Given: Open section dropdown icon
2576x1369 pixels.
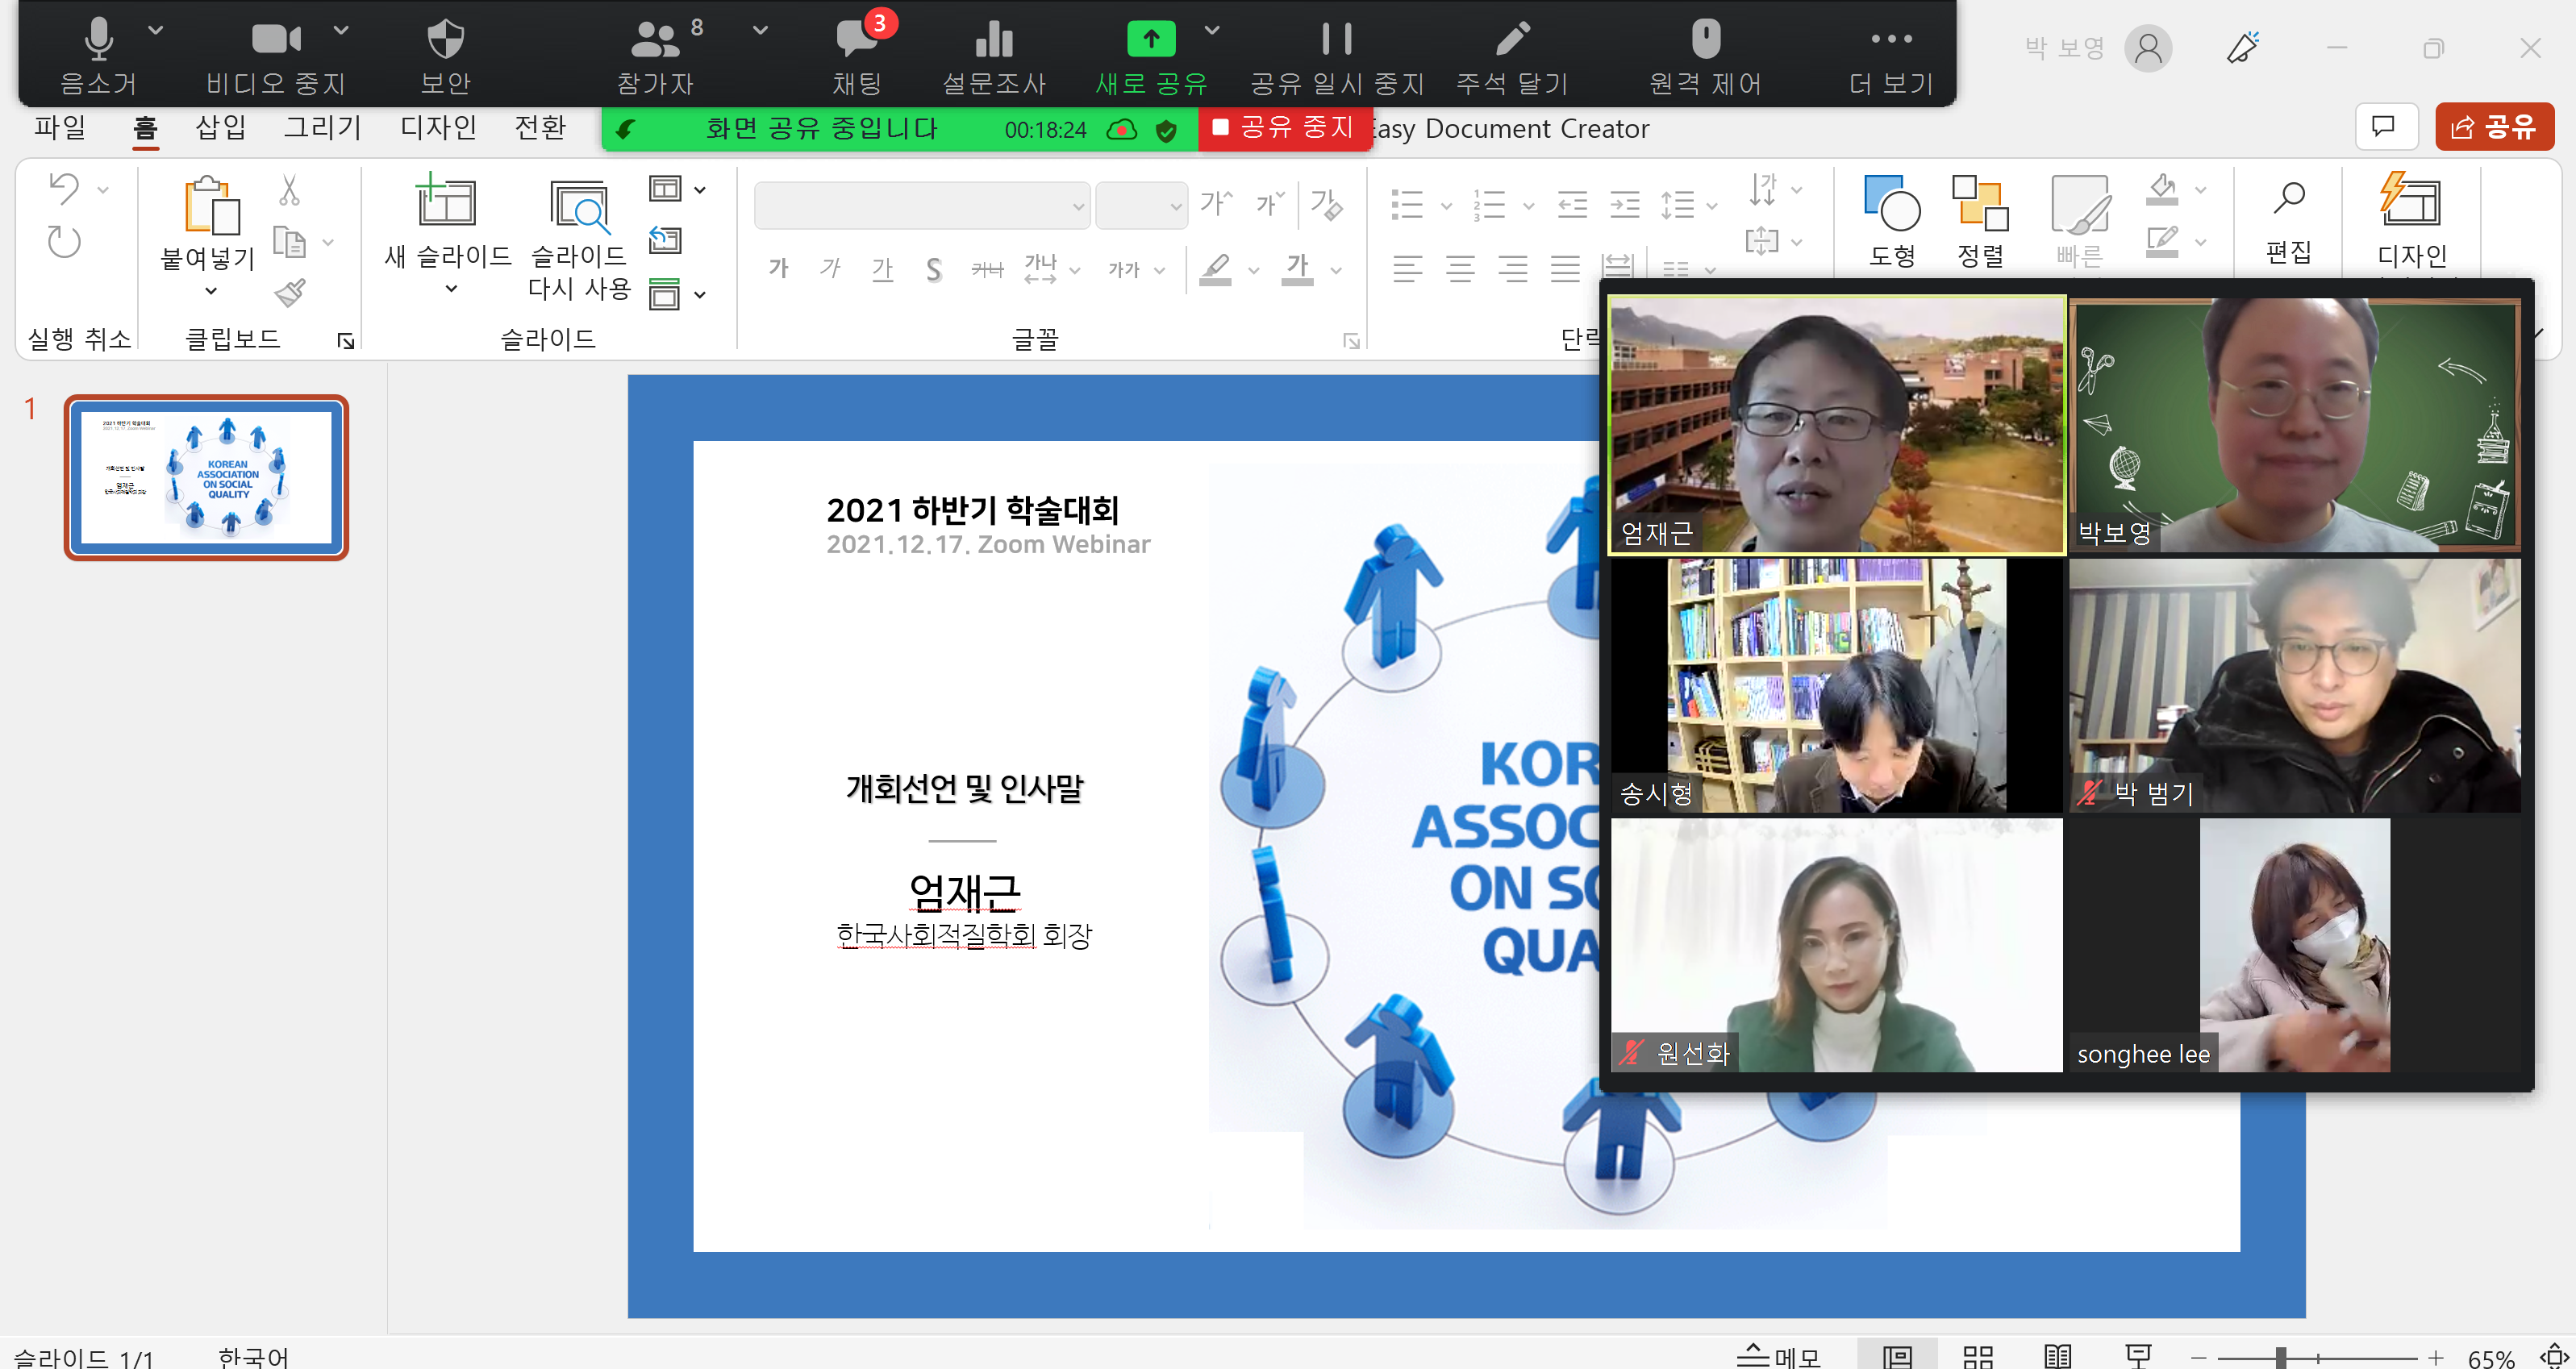Looking at the screenshot, I should coord(676,294).
